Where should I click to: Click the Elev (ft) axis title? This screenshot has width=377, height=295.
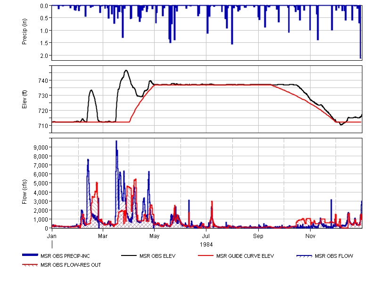pyautogui.click(x=25, y=99)
